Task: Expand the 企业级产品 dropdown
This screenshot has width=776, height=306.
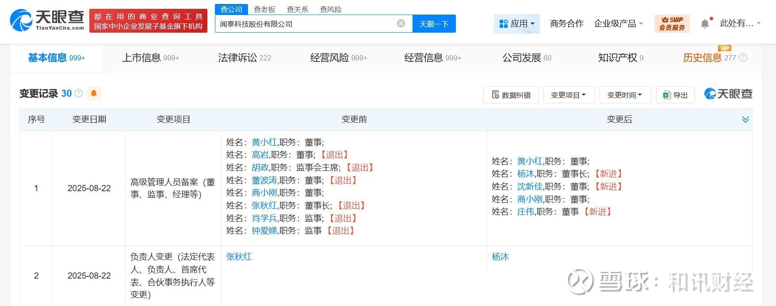Action: pyautogui.click(x=618, y=24)
